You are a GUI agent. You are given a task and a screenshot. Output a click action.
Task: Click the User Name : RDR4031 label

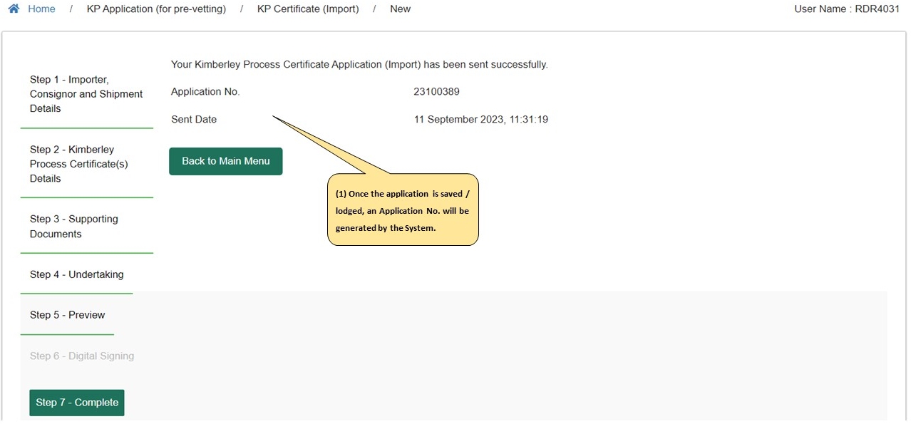click(847, 9)
